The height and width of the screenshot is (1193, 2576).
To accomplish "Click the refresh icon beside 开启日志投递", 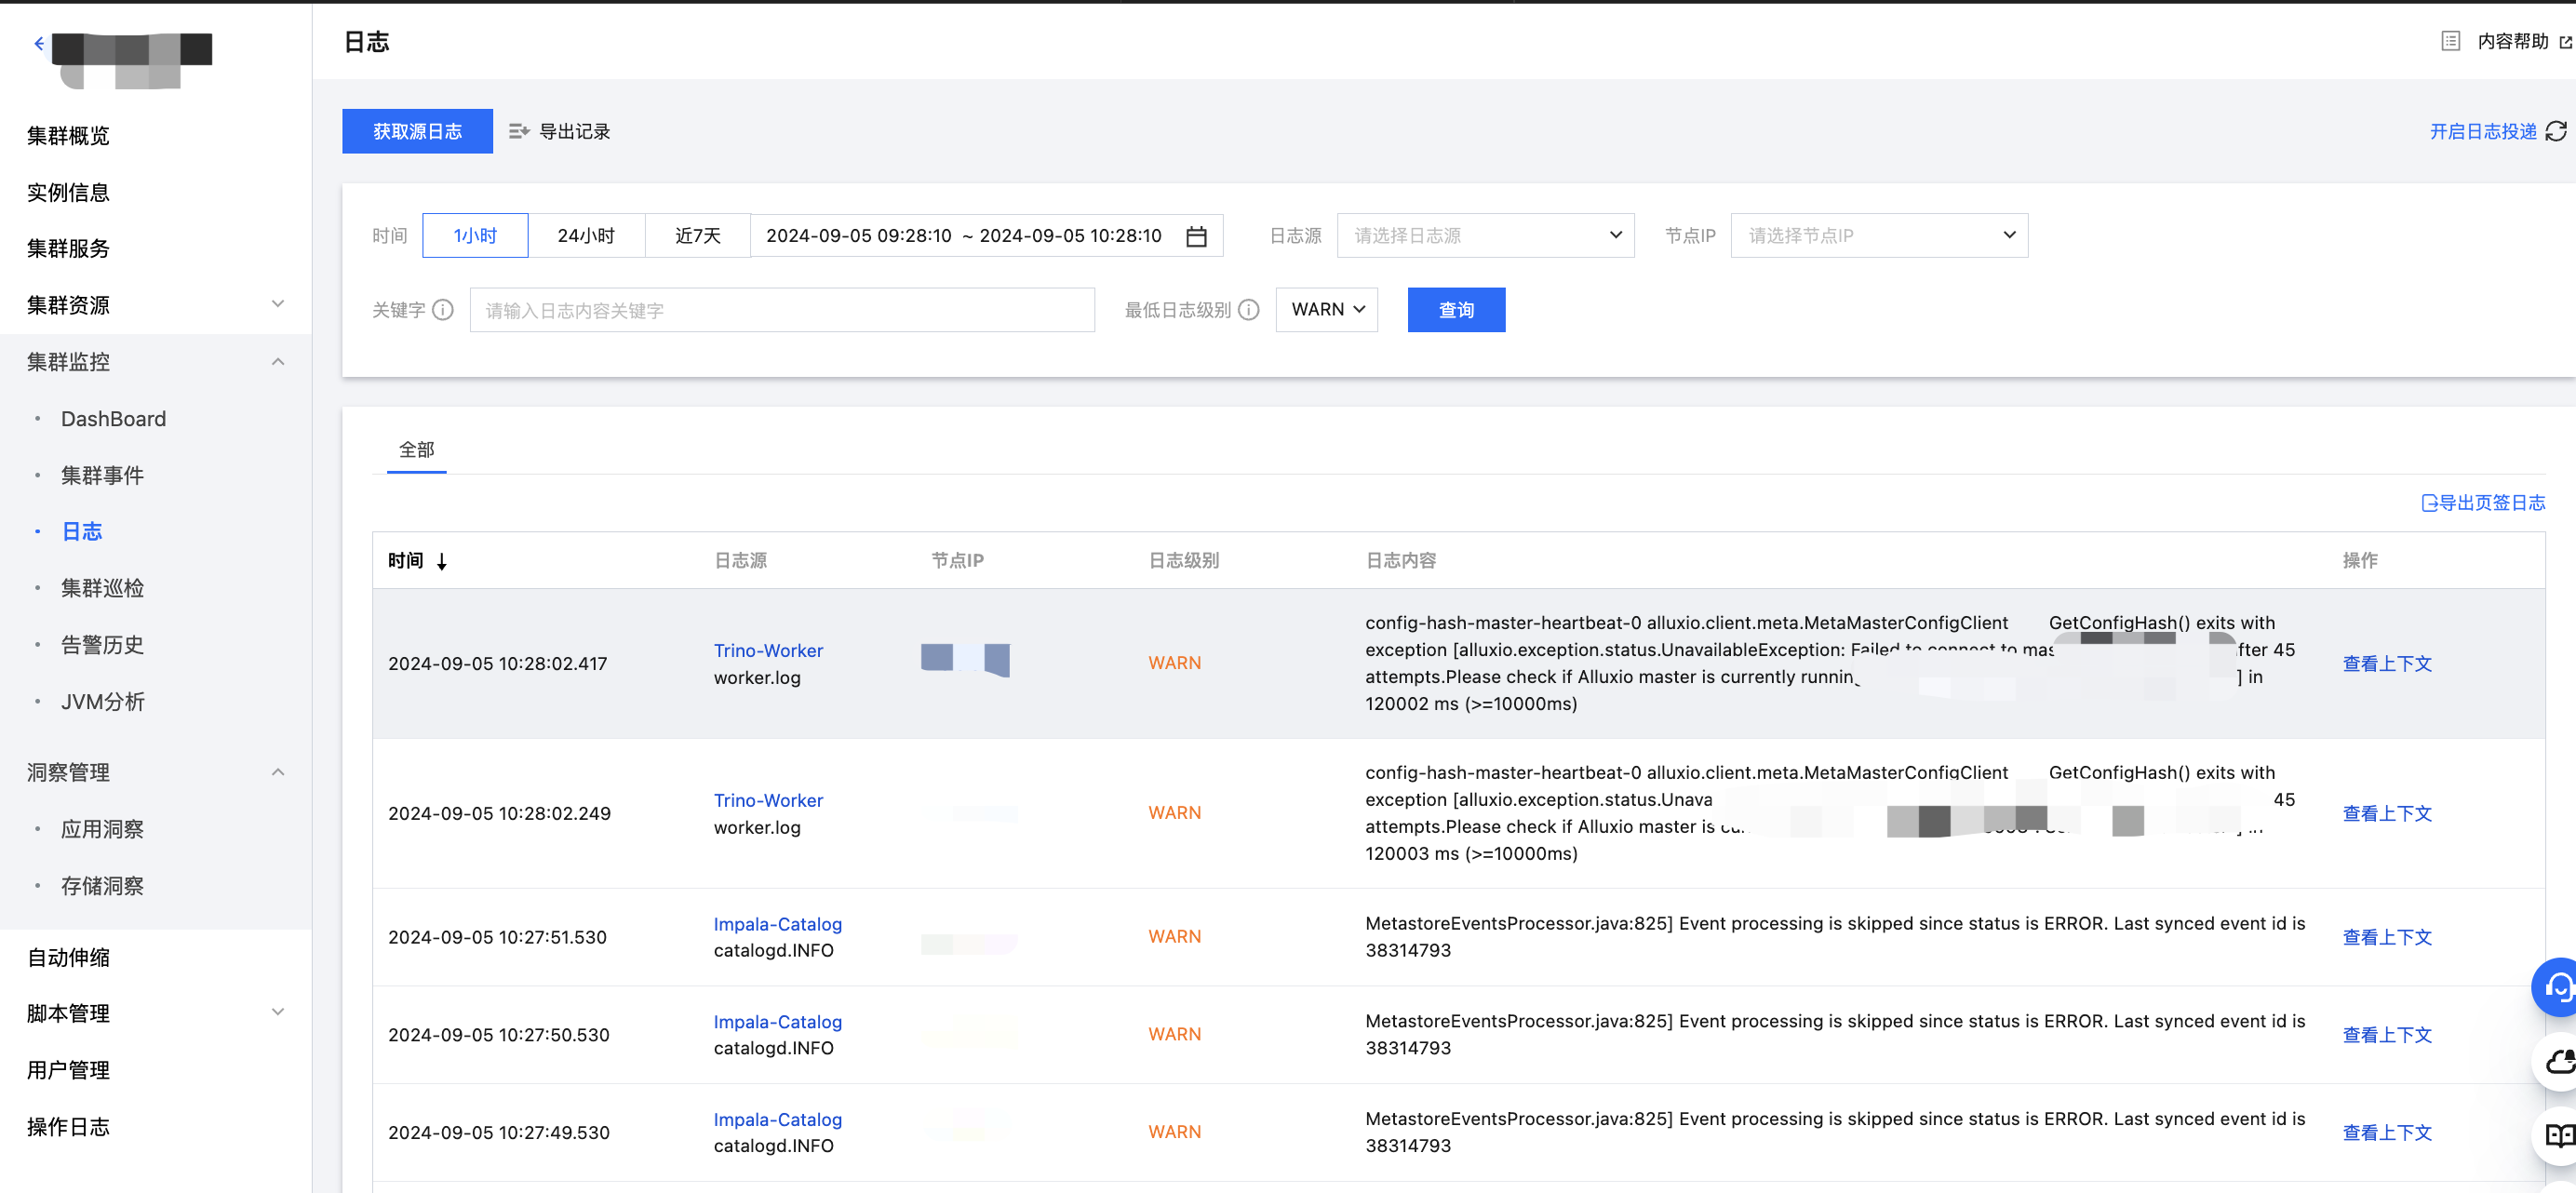I will 2556,132.
